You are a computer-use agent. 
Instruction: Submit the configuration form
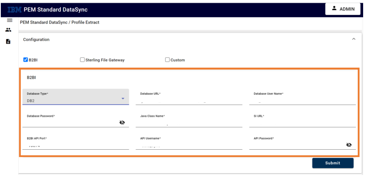tap(333, 163)
